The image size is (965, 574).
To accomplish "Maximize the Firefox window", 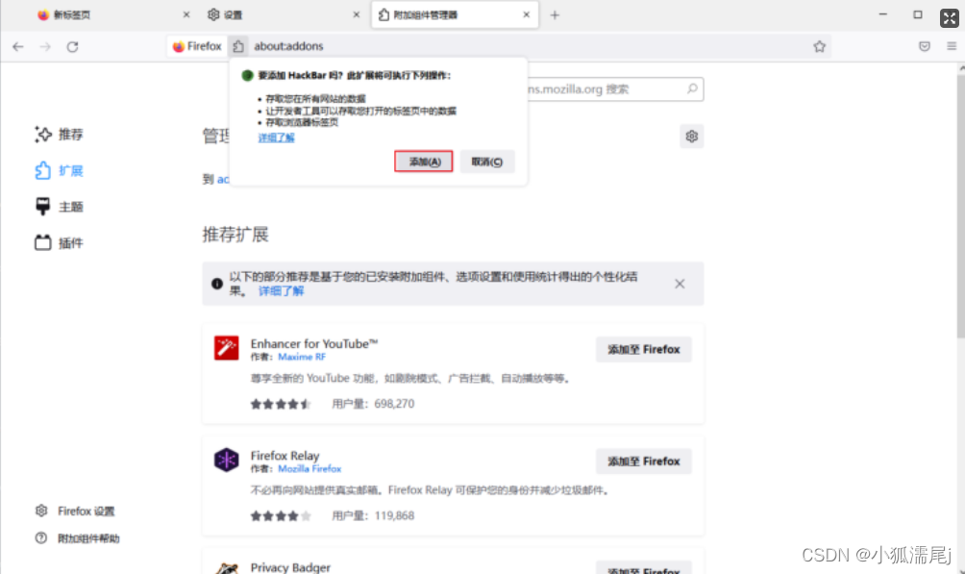I will 918,14.
